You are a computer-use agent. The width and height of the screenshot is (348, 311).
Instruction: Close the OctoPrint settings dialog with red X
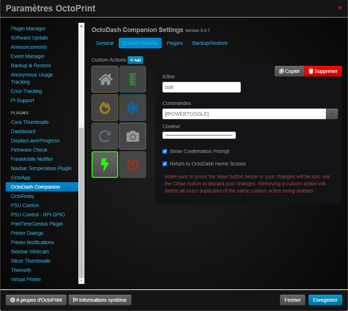pos(340,8)
